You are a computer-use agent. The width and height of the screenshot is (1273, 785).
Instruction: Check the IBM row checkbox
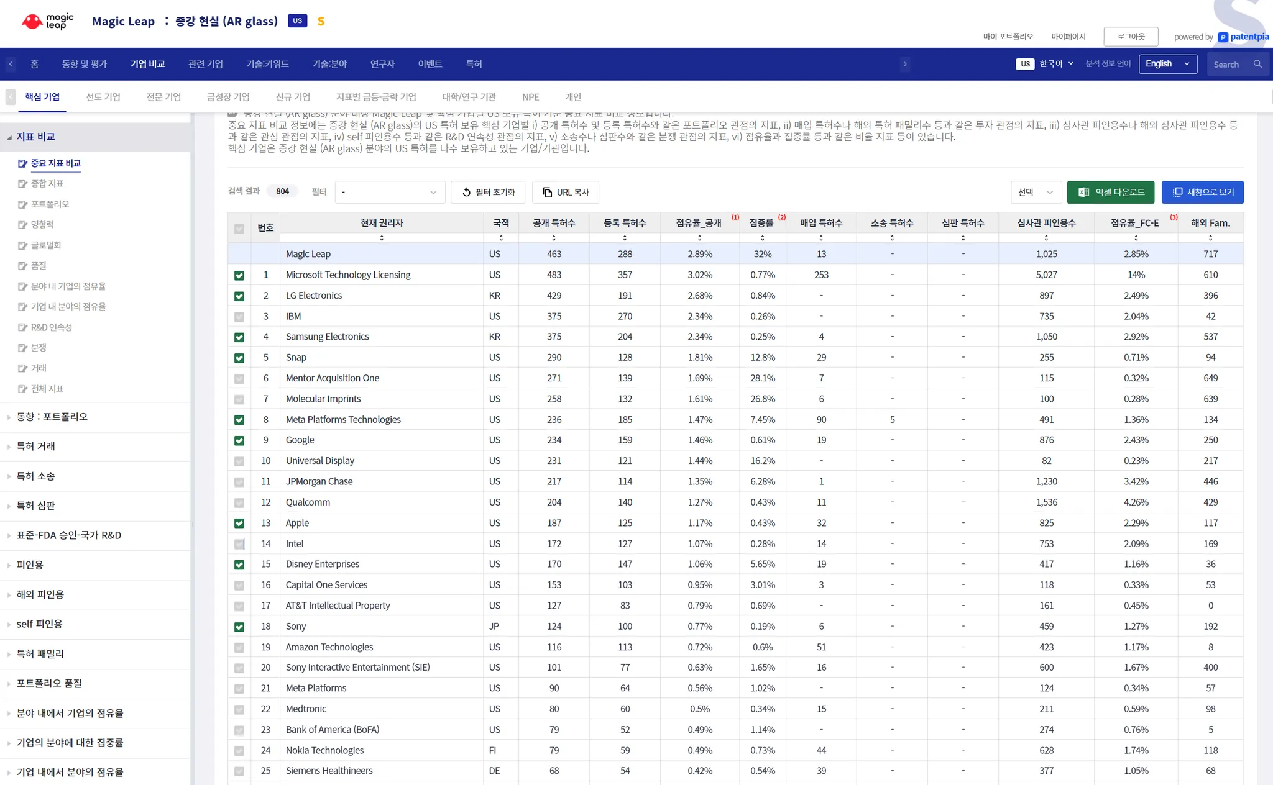click(x=239, y=317)
